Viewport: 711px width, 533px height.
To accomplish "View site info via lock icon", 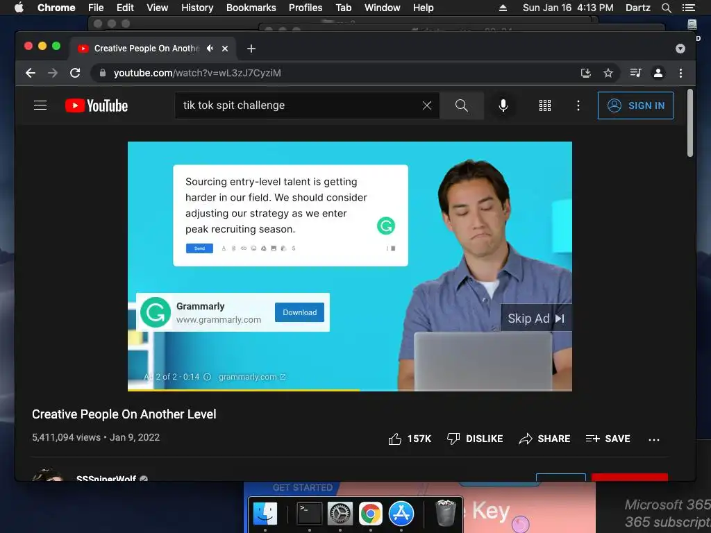I will (103, 73).
